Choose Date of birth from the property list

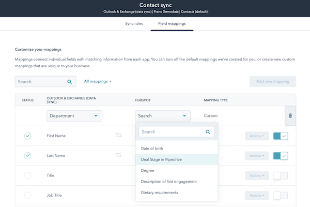177,149
